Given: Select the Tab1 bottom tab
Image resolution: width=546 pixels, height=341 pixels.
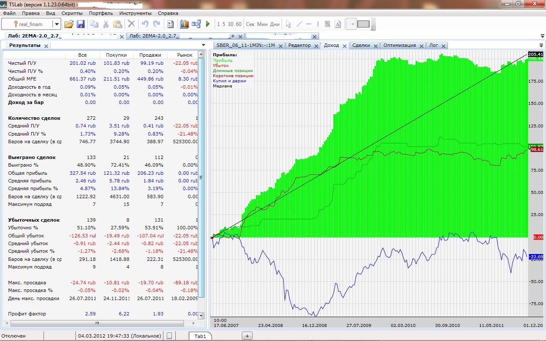Looking at the screenshot, I should pyautogui.click(x=200, y=336).
